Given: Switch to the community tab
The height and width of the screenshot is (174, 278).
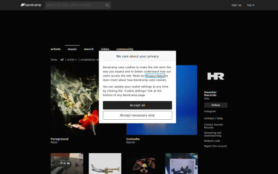Looking at the screenshot, I should pos(125,49).
